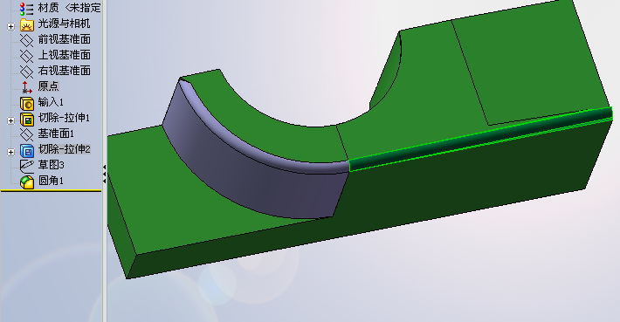620x322 pixels.
Task: Click the 输入1 imported feature icon
Action: click(x=27, y=103)
